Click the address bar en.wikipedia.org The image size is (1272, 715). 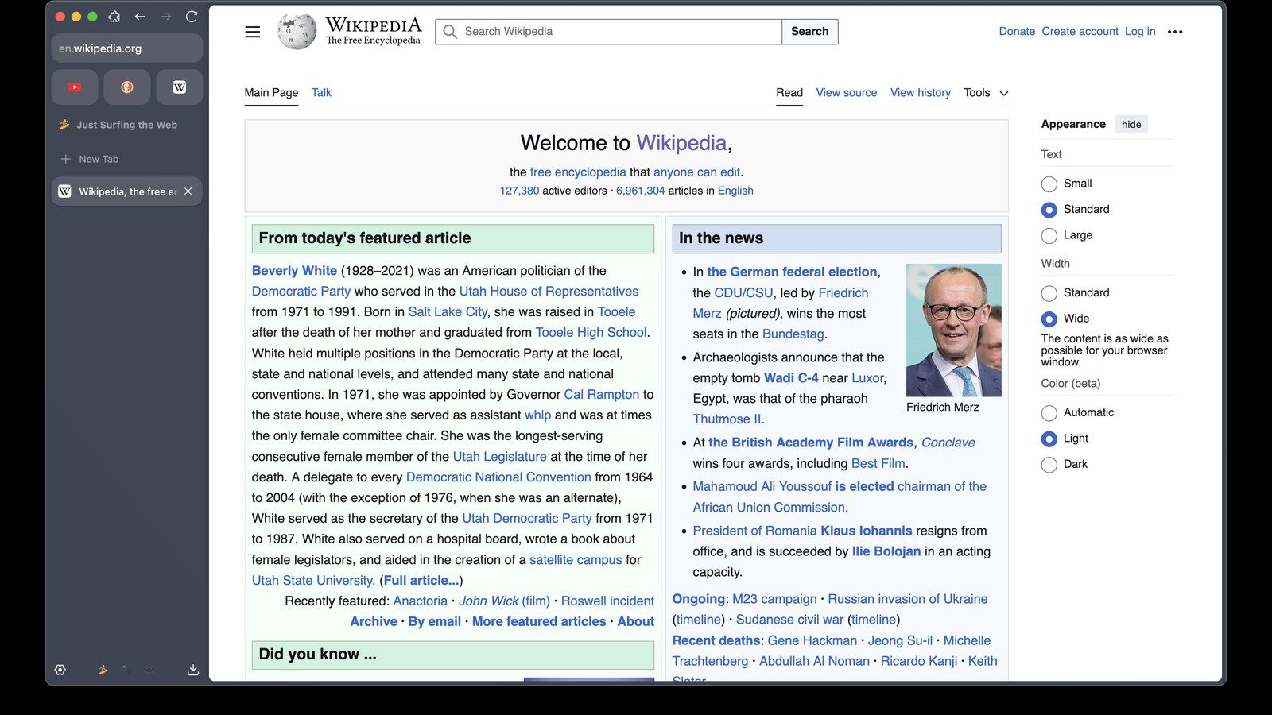point(127,48)
